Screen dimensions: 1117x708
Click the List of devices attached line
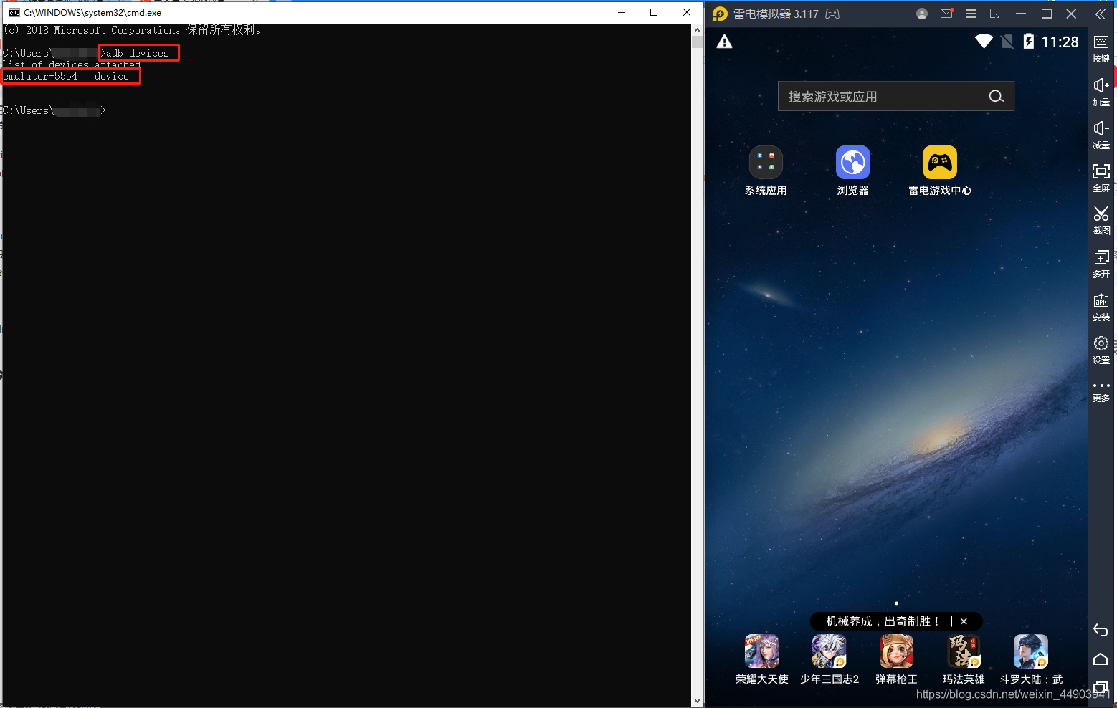point(72,64)
